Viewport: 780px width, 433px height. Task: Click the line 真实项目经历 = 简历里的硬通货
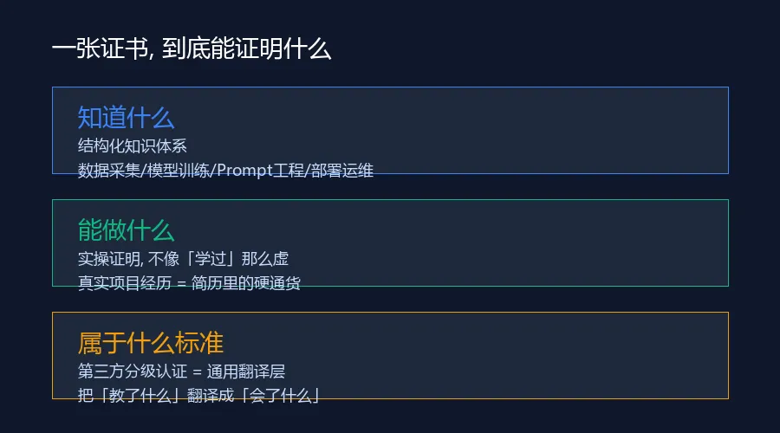point(189,283)
